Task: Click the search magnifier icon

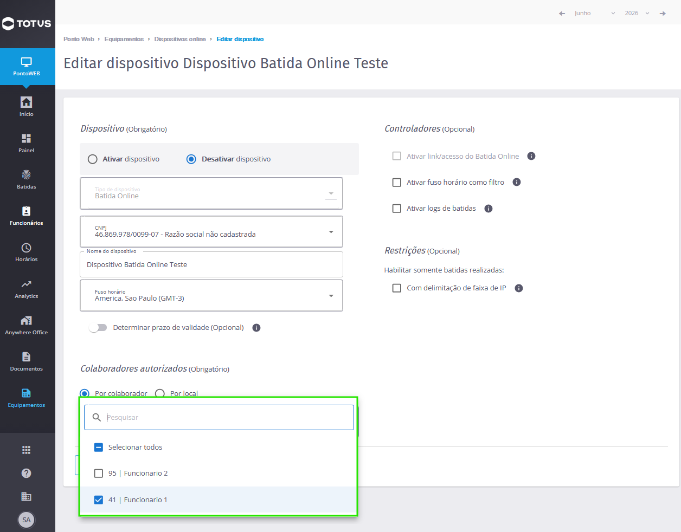Action: point(97,417)
